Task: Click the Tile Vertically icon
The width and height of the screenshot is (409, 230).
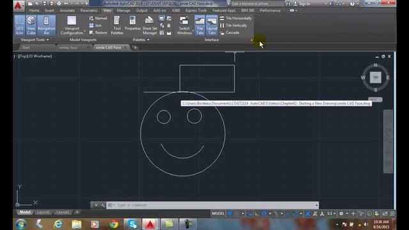Action: tap(222, 26)
